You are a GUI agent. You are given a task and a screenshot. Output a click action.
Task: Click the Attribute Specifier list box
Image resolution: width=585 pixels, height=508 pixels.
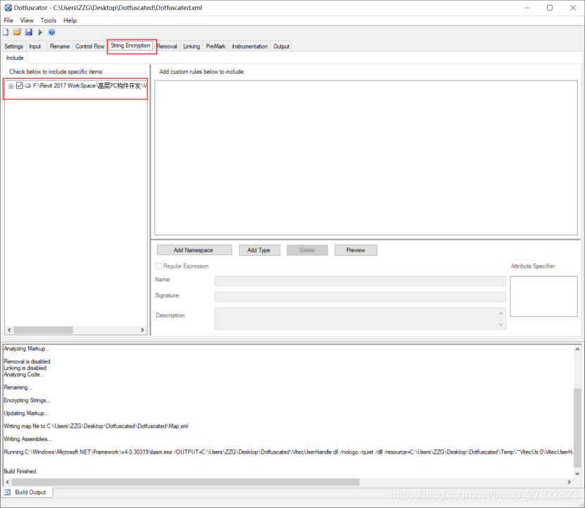(x=543, y=297)
